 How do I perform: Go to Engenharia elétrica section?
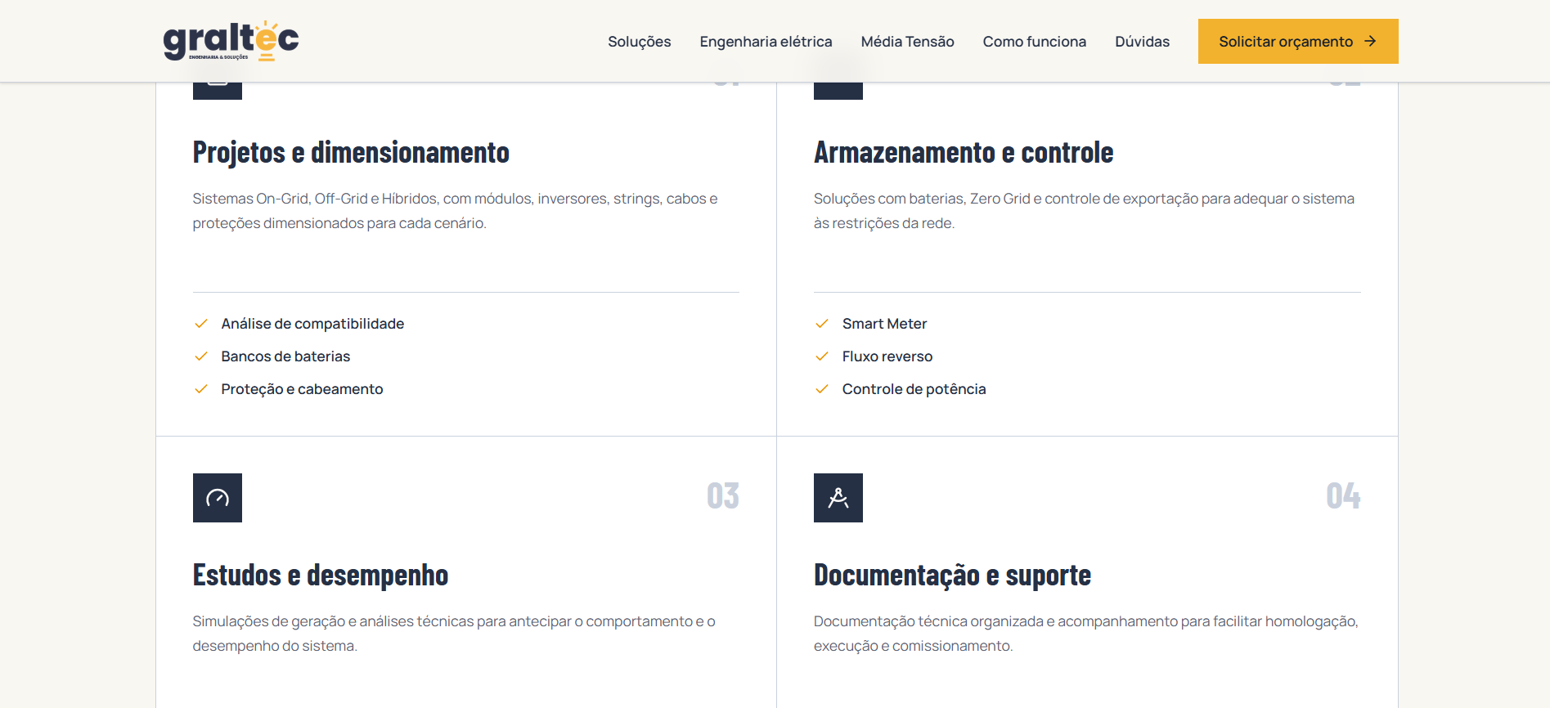coord(766,42)
